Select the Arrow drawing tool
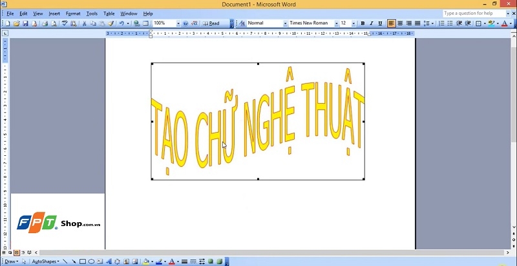517x266 pixels. coord(74,261)
